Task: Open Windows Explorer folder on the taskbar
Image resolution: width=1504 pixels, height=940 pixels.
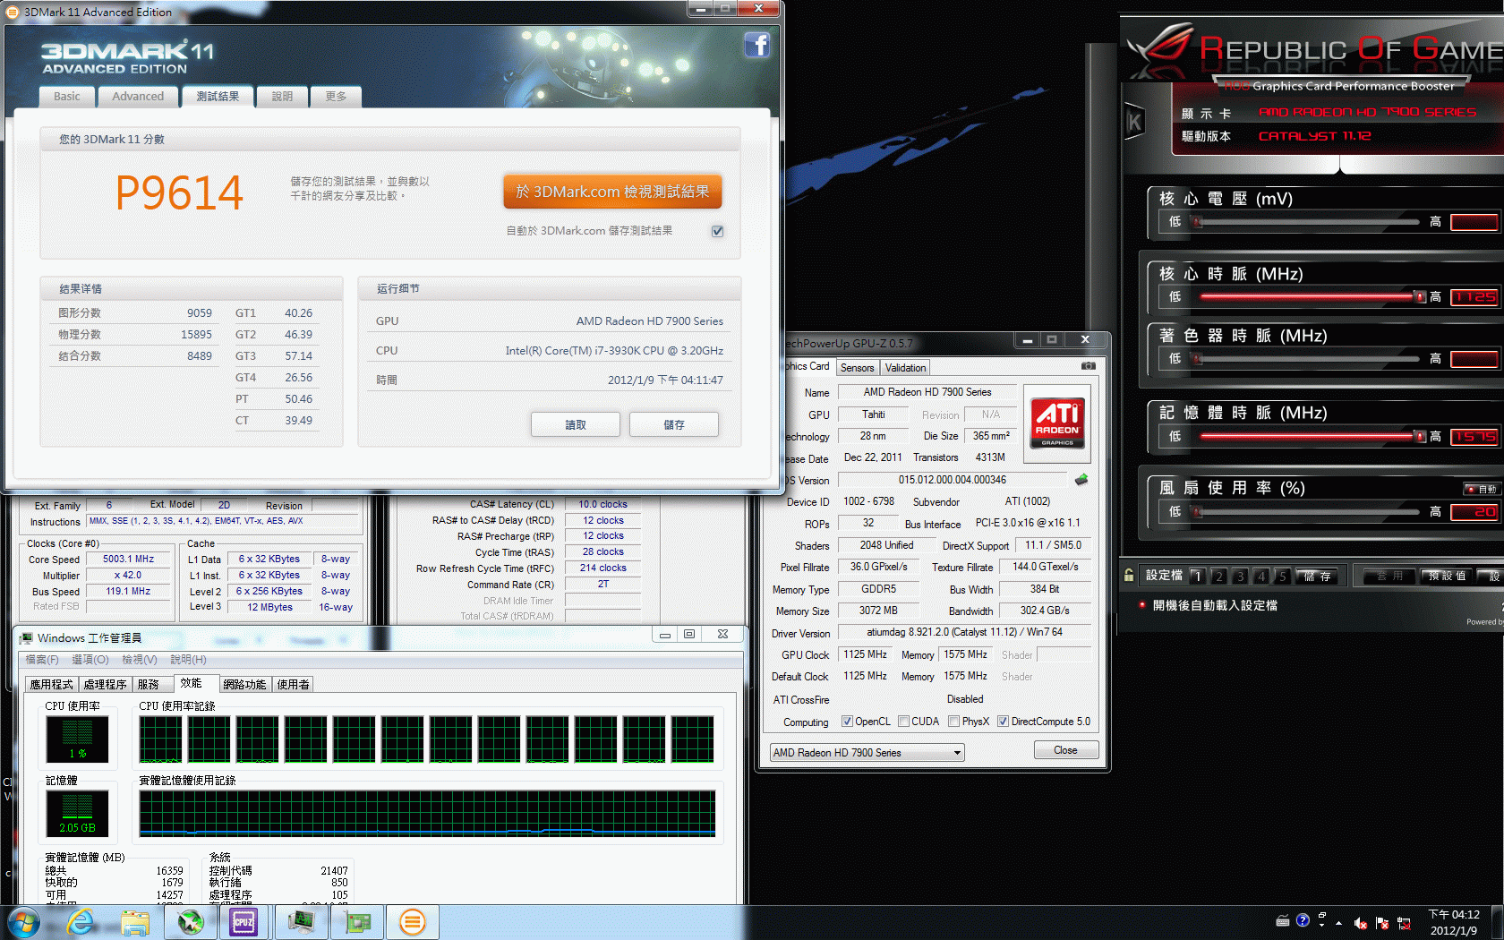Action: coord(135,922)
